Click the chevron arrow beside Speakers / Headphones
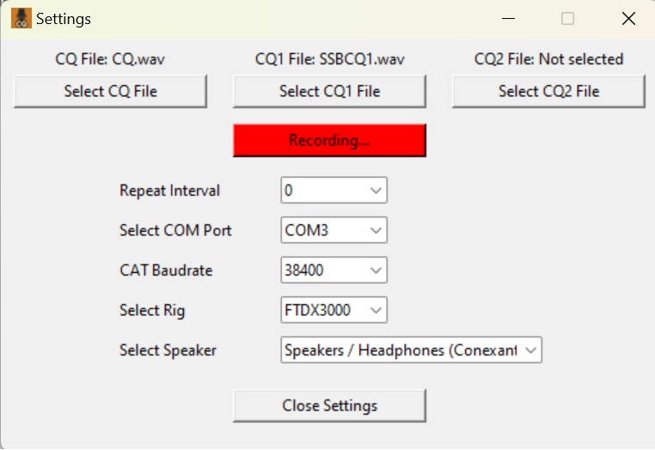Image resolution: width=655 pixels, height=450 pixels. (x=530, y=350)
